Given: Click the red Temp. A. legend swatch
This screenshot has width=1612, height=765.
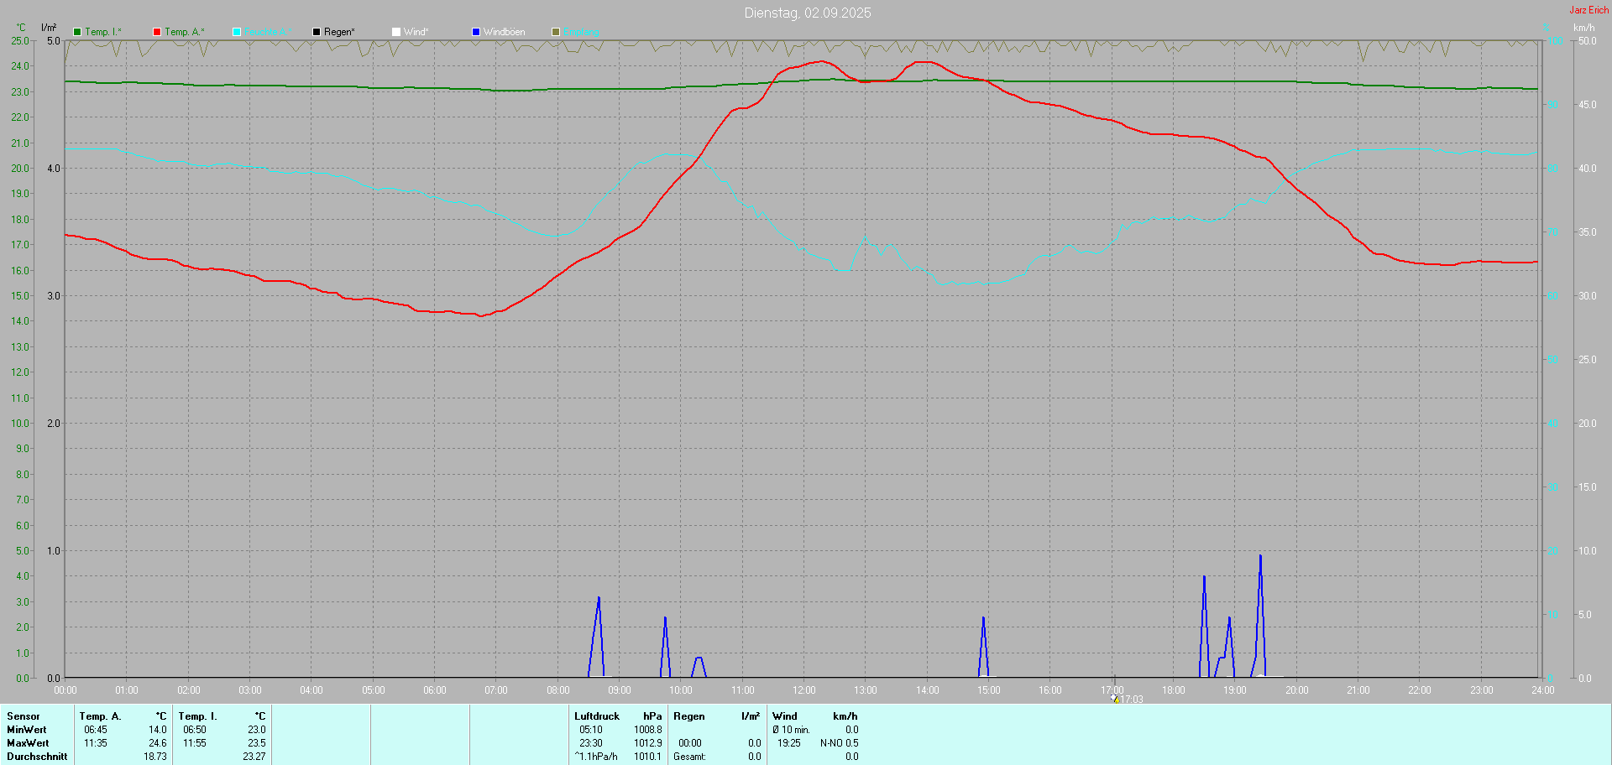Looking at the screenshot, I should [x=157, y=32].
